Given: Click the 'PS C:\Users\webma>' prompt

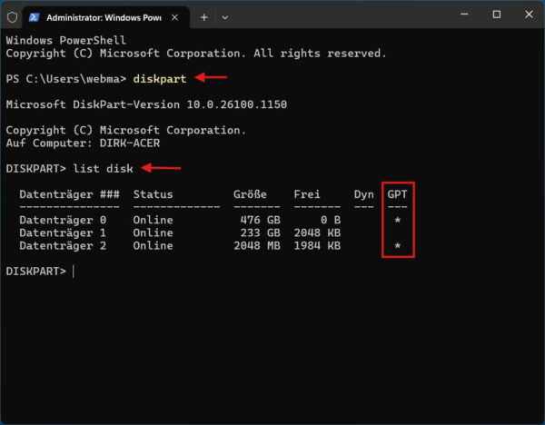Looking at the screenshot, I should (66, 79).
